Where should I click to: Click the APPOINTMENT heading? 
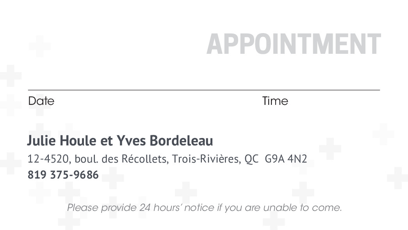[293, 44]
